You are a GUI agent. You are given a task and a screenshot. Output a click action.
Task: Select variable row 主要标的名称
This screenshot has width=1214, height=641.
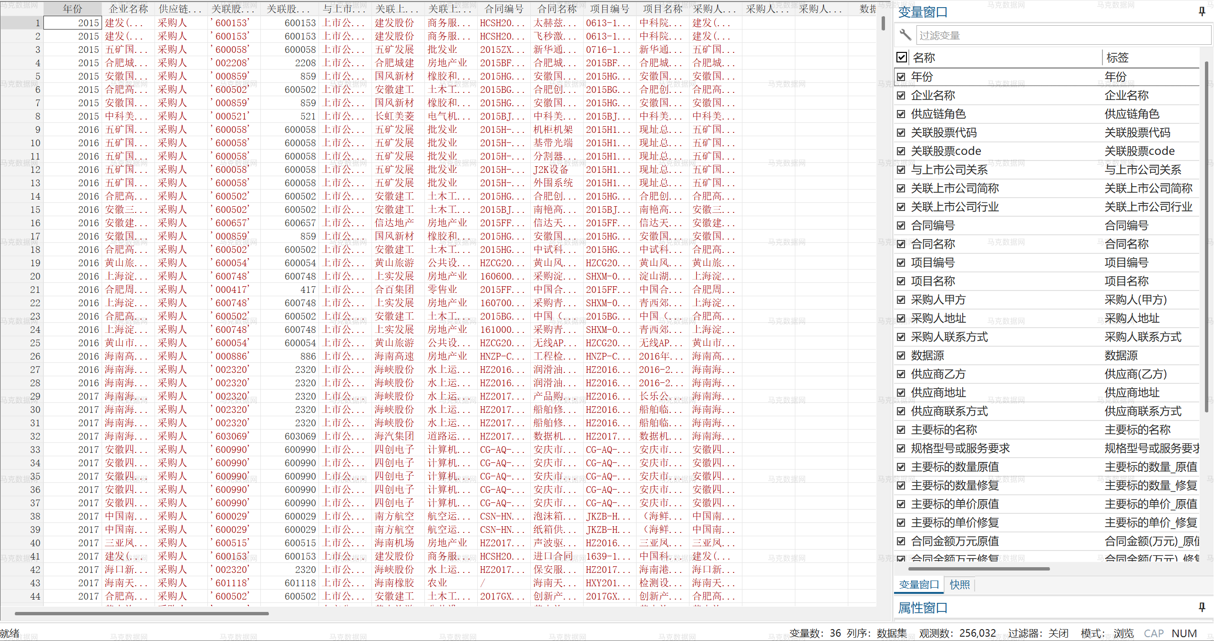tap(1047, 430)
